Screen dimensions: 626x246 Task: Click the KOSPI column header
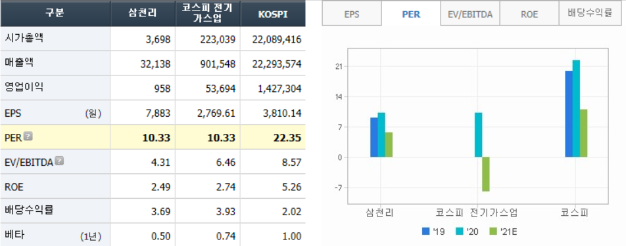pos(273,14)
